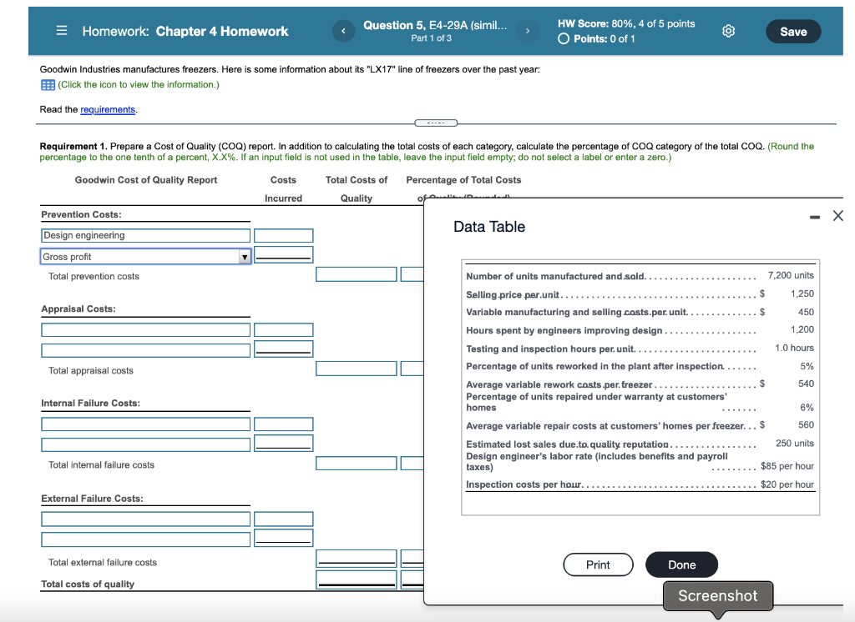
Task: Minimize the Data Table dialog
Action: [x=815, y=217]
